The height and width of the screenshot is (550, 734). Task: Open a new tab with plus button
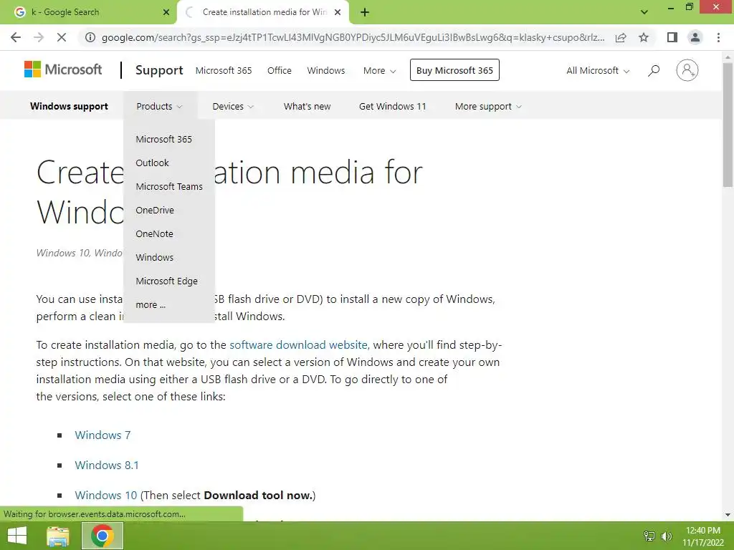[365, 12]
